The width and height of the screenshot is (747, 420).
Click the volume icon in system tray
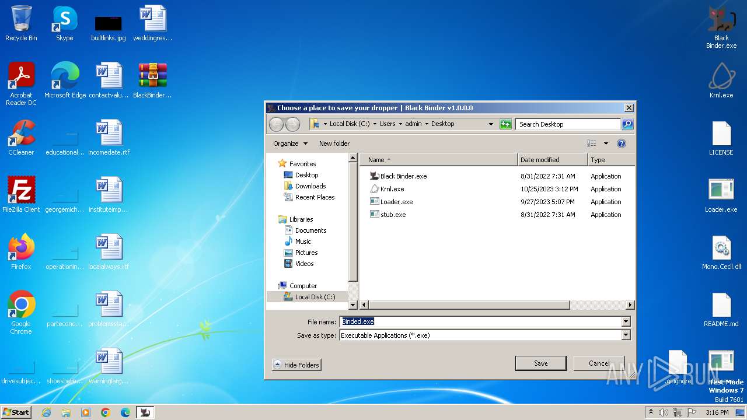point(664,412)
